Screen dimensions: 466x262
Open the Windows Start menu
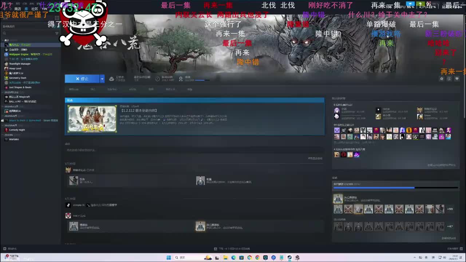tap(169, 258)
